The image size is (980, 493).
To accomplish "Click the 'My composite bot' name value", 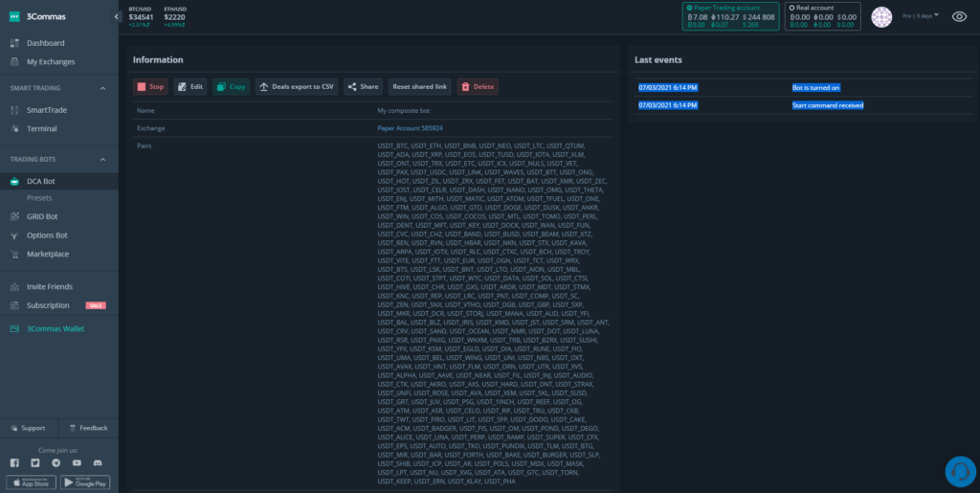I will (x=403, y=111).
